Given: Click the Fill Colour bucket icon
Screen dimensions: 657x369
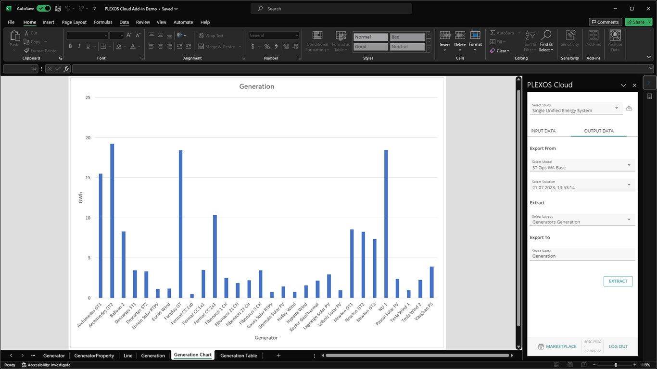Looking at the screenshot, I should tap(118, 47).
